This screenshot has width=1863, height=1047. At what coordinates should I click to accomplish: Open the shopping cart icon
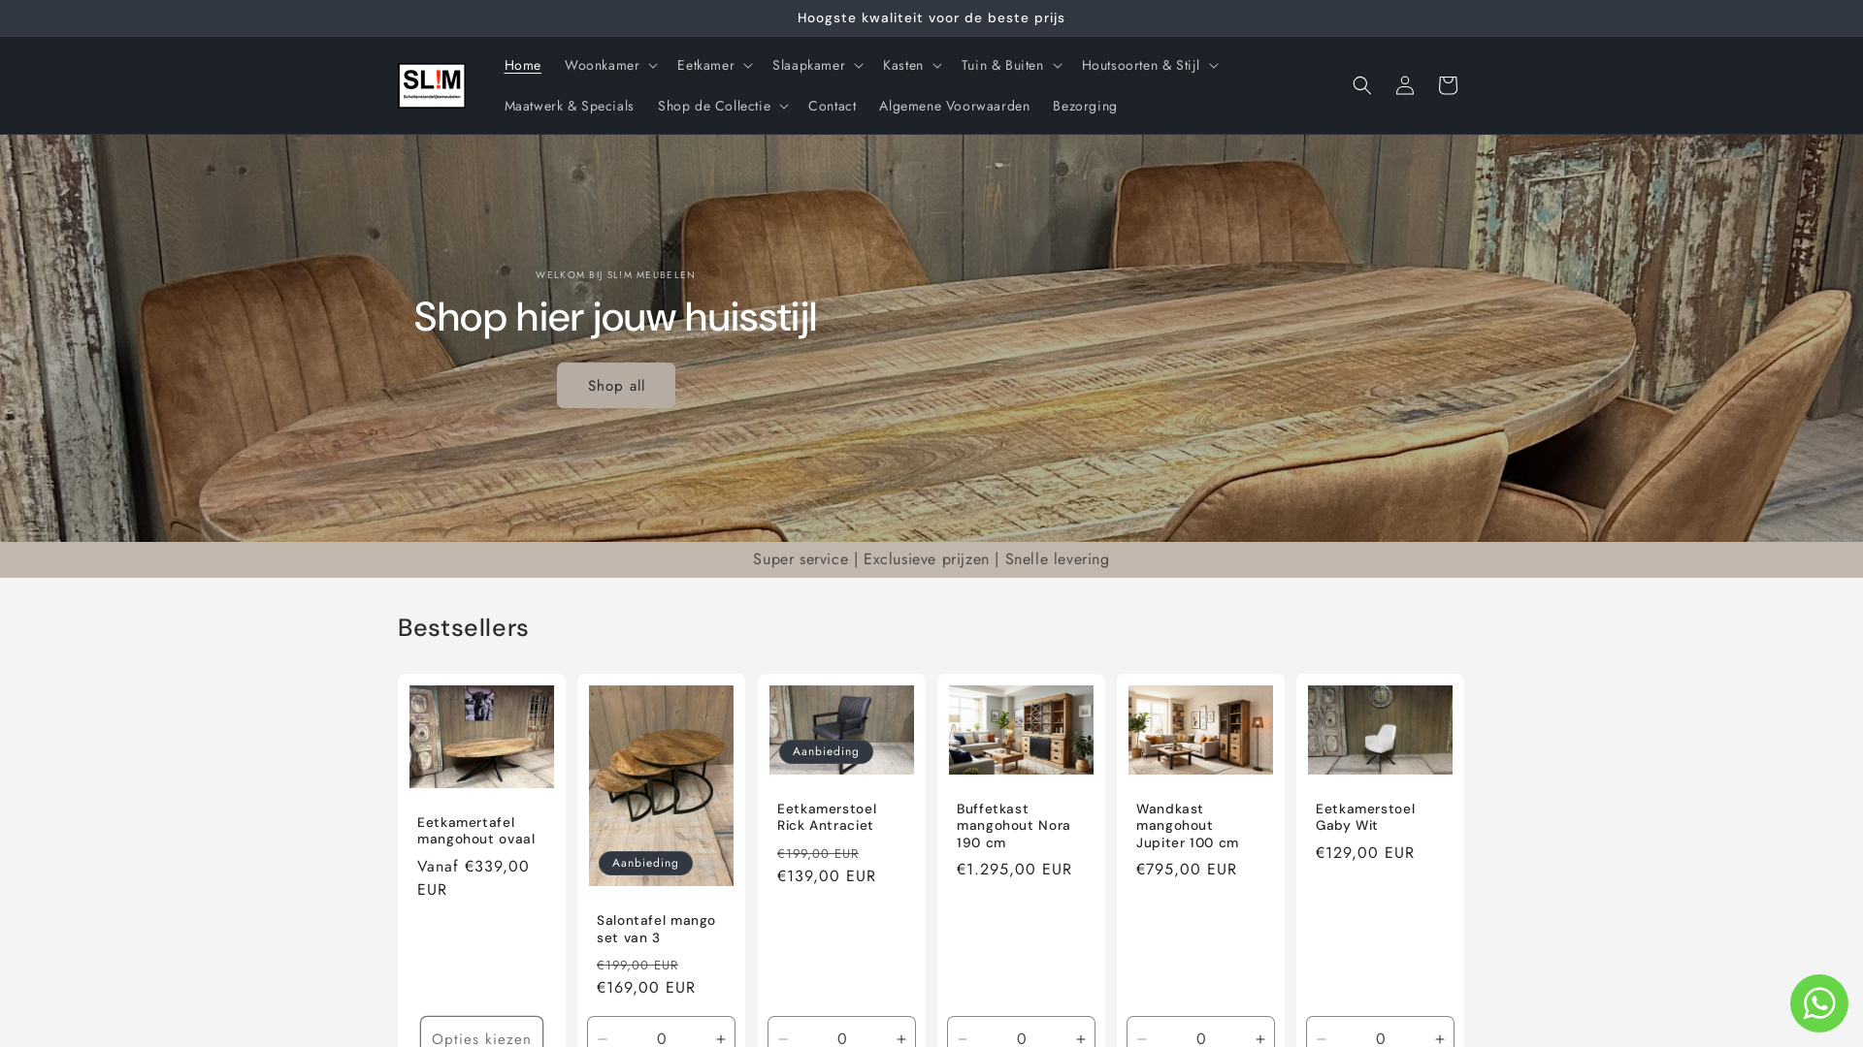1447,85
